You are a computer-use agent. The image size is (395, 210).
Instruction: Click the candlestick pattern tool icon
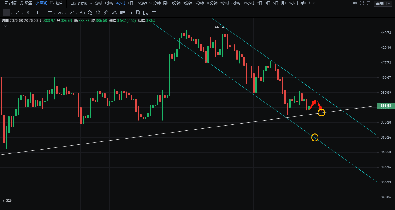pos(122,13)
